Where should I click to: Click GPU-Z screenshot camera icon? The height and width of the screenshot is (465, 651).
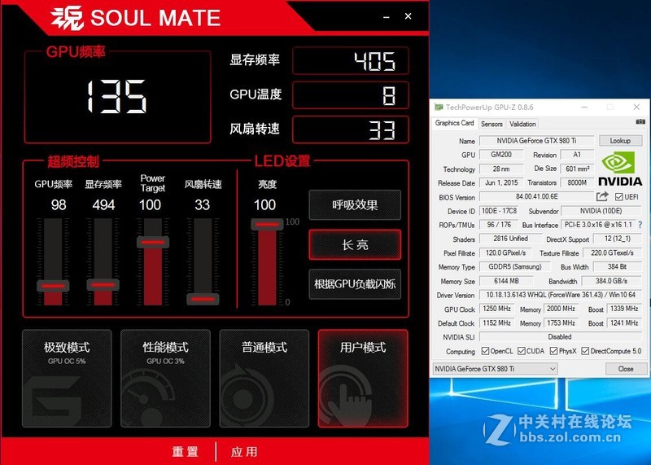coord(640,122)
